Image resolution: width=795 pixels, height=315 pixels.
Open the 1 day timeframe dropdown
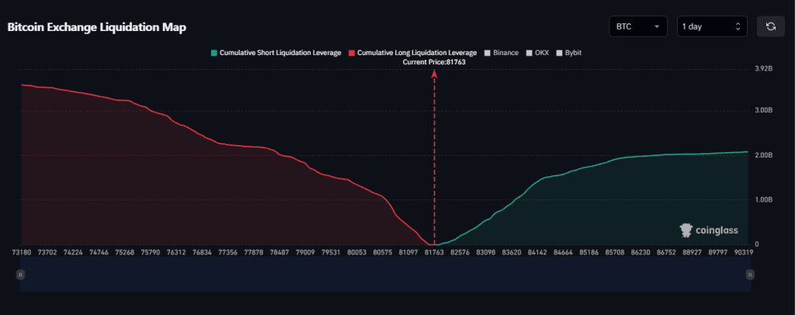pos(712,26)
